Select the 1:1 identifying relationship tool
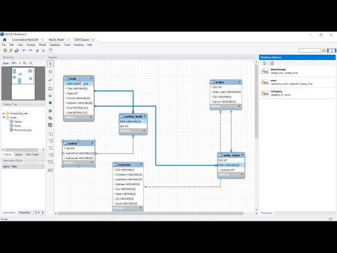Viewport: 337px width, 253px height. point(51,148)
